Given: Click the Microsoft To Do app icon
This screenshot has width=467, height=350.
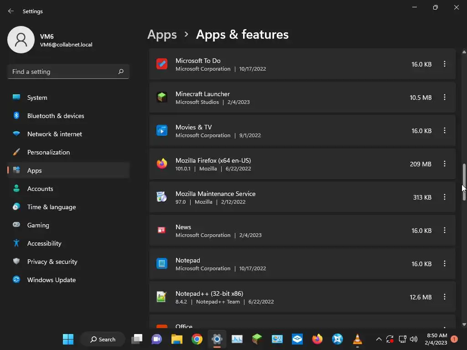Looking at the screenshot, I should click(x=162, y=64).
